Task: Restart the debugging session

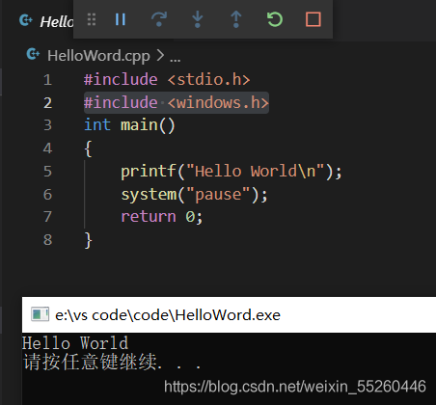Action: coord(275,19)
